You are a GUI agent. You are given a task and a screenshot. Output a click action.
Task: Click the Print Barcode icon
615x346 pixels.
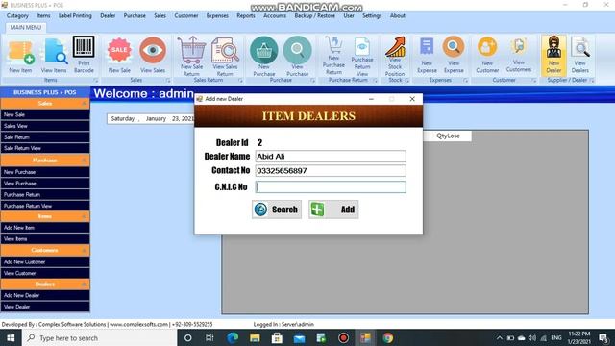pos(84,55)
